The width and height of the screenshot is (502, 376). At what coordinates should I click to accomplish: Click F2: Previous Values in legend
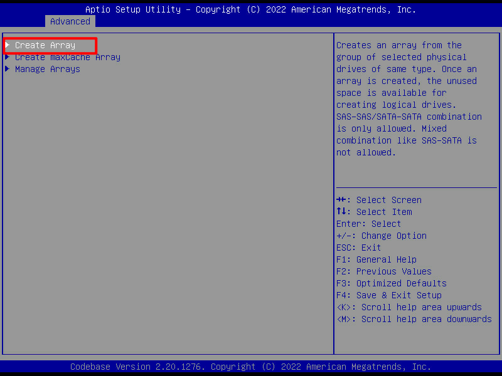pos(383,271)
